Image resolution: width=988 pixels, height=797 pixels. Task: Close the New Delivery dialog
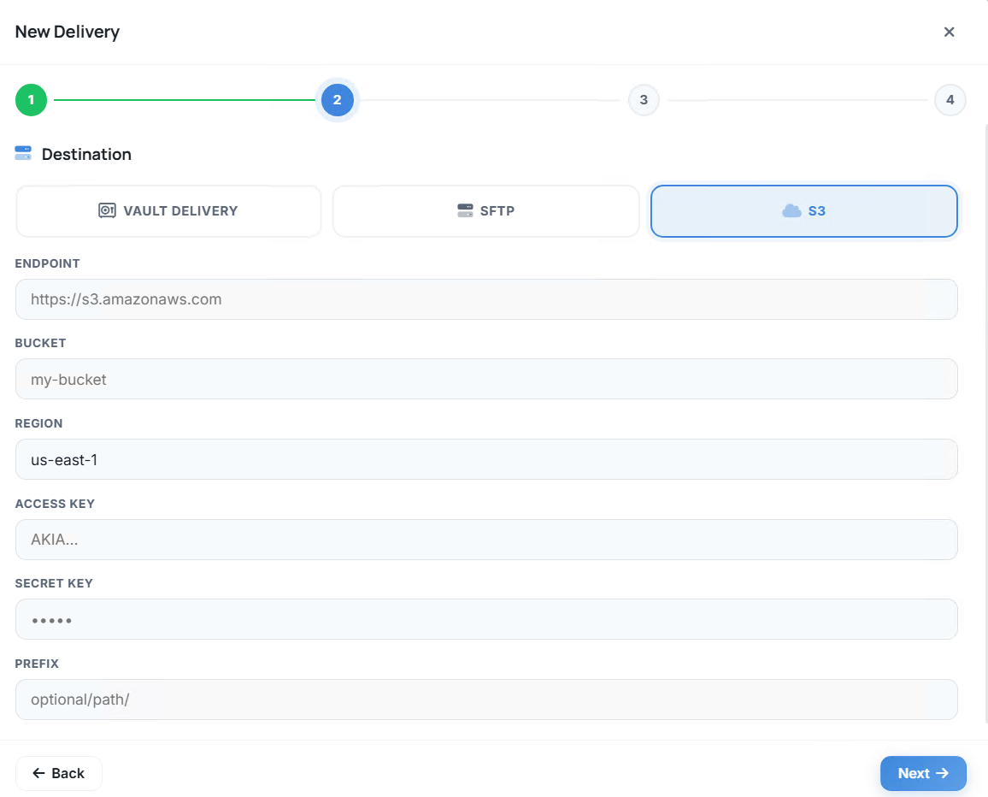949,32
